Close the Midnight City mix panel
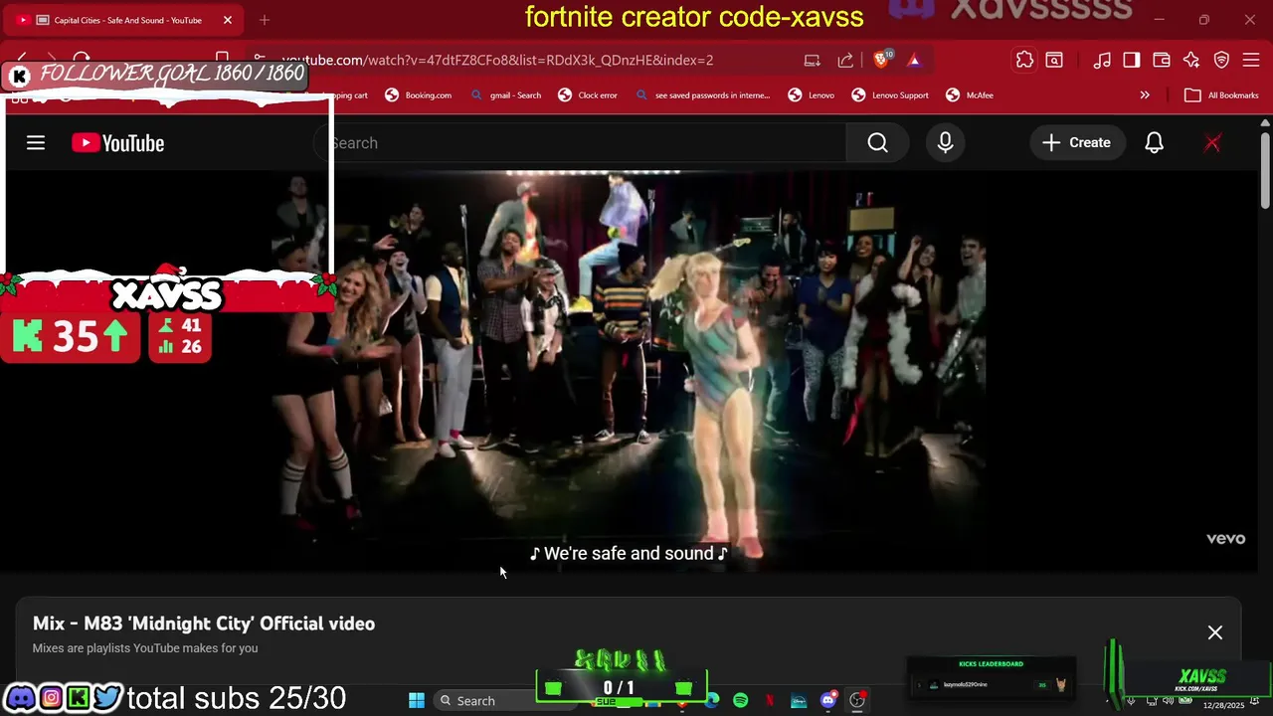Screen dimensions: 1273x716 [x=1215, y=632]
